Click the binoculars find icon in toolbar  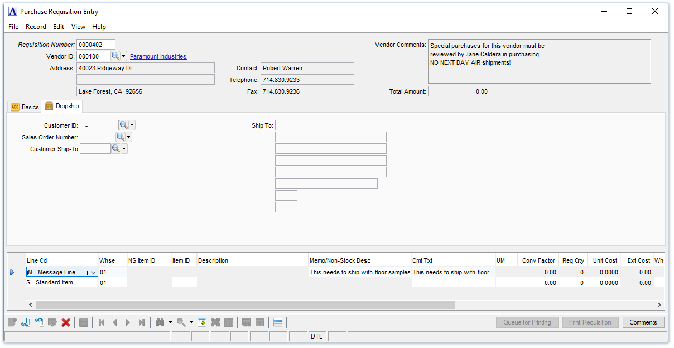(x=160, y=322)
